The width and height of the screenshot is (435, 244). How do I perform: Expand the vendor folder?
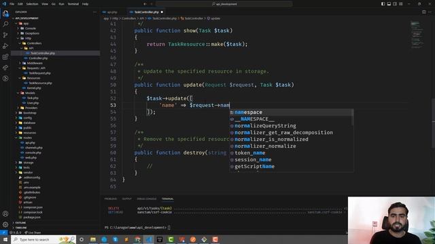point(28,172)
